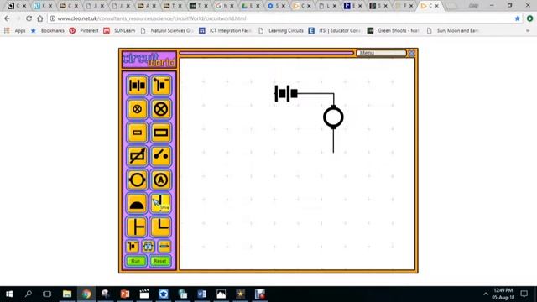This screenshot has height=302, width=537.
Task: Select the ammeter component tool
Action: click(160, 180)
